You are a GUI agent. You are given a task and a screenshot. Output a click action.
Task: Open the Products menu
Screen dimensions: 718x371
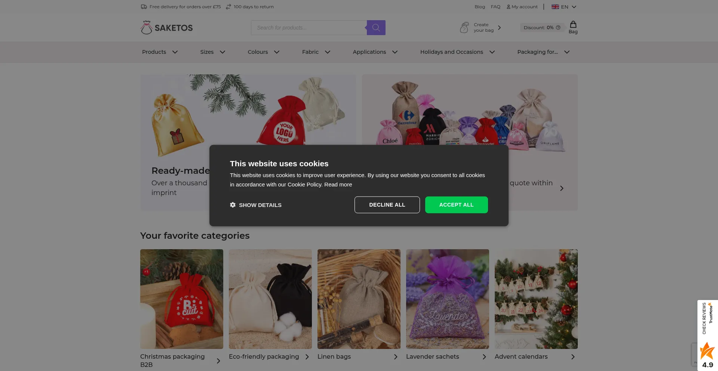tap(154, 52)
